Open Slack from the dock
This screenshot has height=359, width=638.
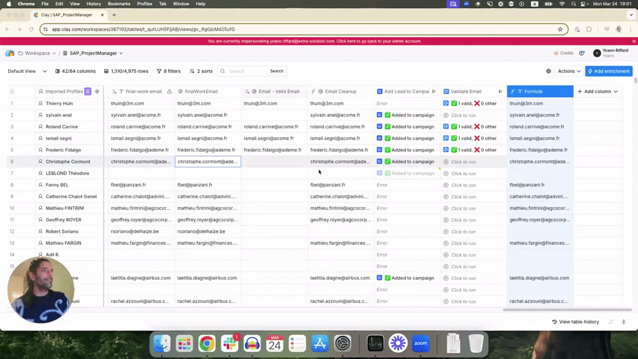(x=229, y=343)
